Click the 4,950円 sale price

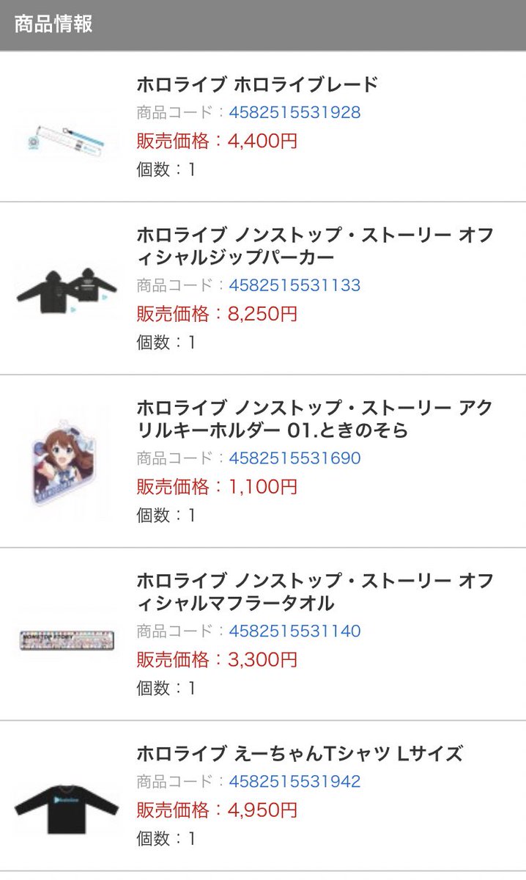(262, 810)
